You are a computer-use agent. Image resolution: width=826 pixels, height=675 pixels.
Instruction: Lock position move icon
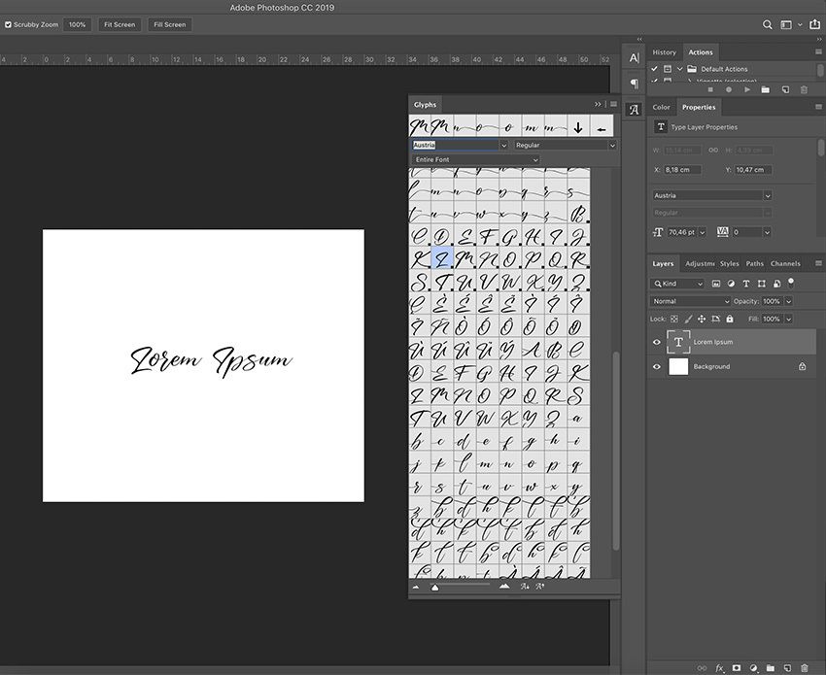pyautogui.click(x=702, y=319)
